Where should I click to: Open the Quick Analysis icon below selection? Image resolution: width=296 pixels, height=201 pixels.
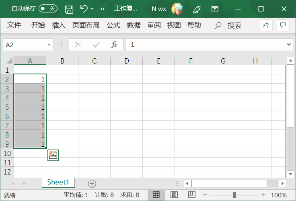click(53, 155)
